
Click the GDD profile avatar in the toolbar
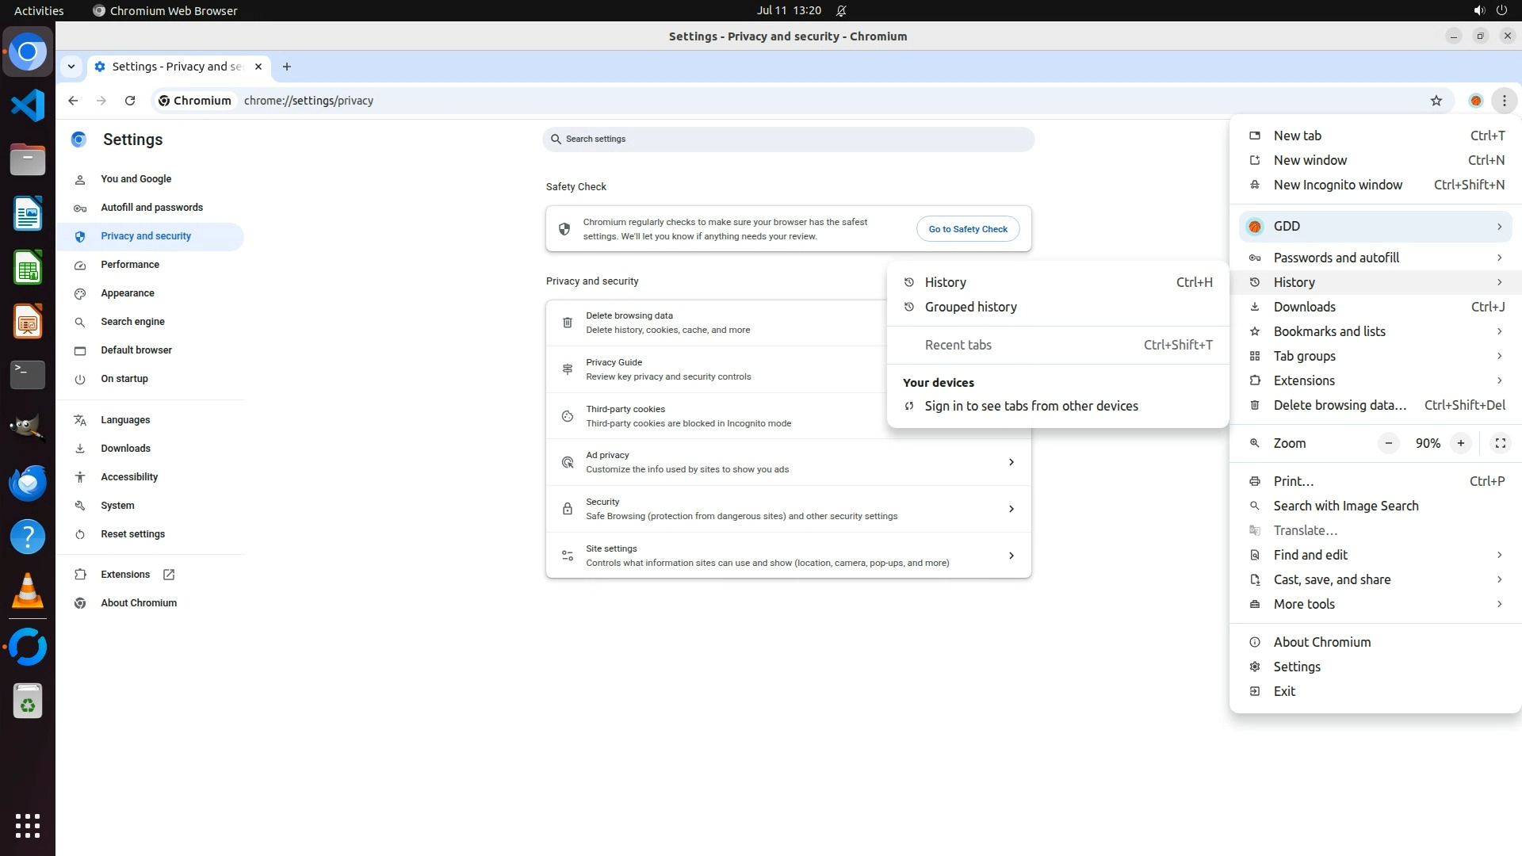(x=1475, y=101)
